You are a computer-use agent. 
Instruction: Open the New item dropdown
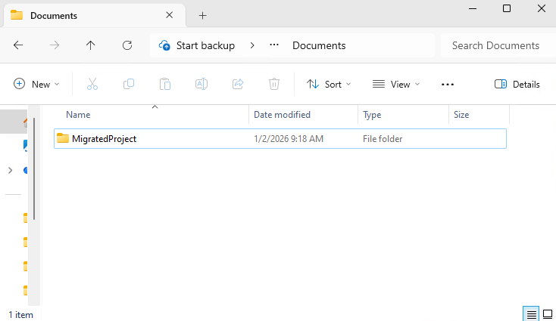point(36,84)
